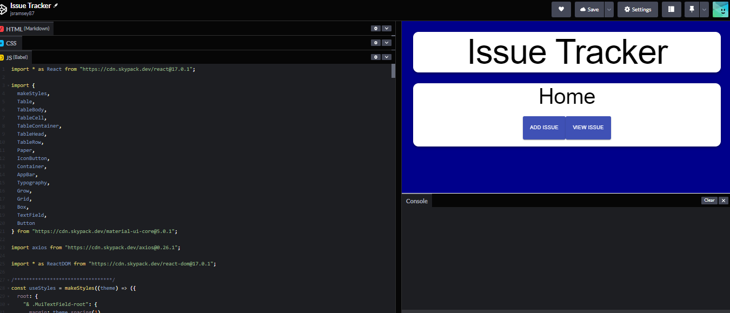Click the useStyles constant name
The height and width of the screenshot is (313, 730).
pos(42,288)
